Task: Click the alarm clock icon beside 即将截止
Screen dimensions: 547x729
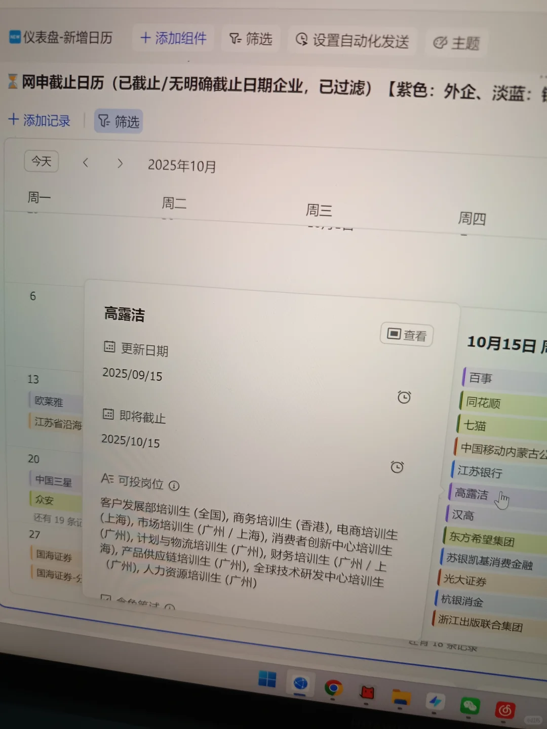Action: click(x=397, y=467)
